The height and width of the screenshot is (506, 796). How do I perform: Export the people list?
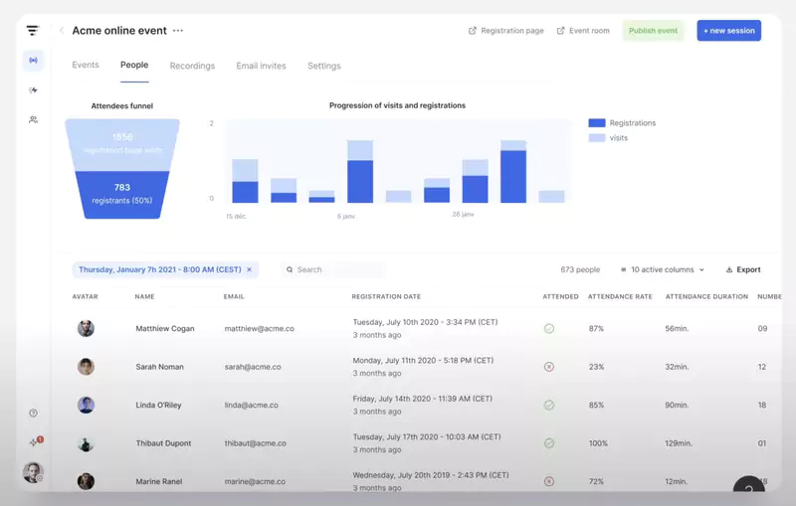743,269
